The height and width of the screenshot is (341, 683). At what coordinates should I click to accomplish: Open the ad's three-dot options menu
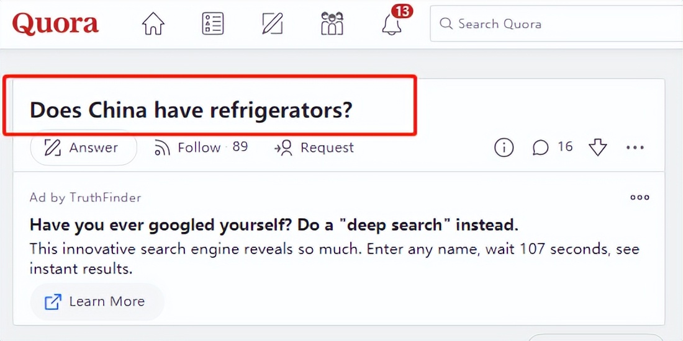[x=640, y=197]
